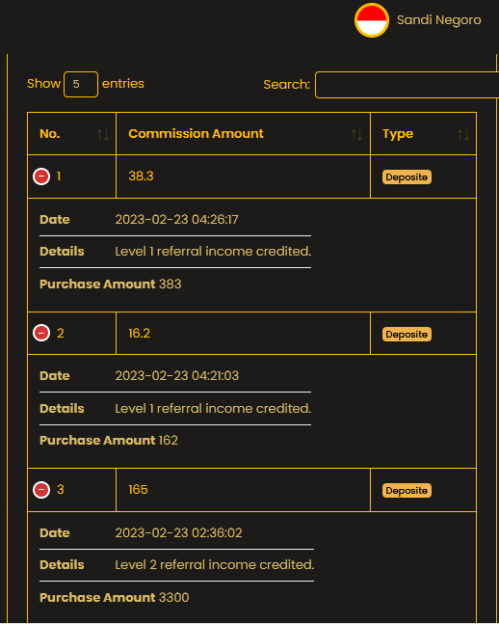Collapse row 2 details with red minus icon
Screen dimensions: 499x624
[41, 333]
